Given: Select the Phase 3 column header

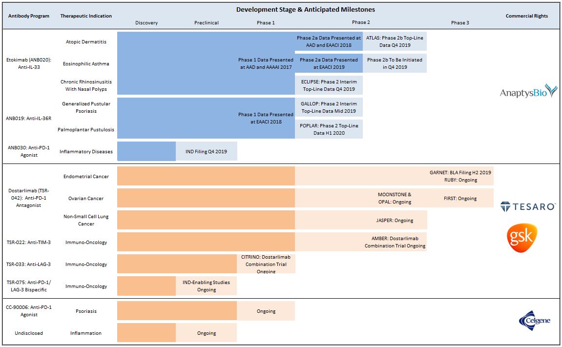Looking at the screenshot, I should click(x=459, y=22).
